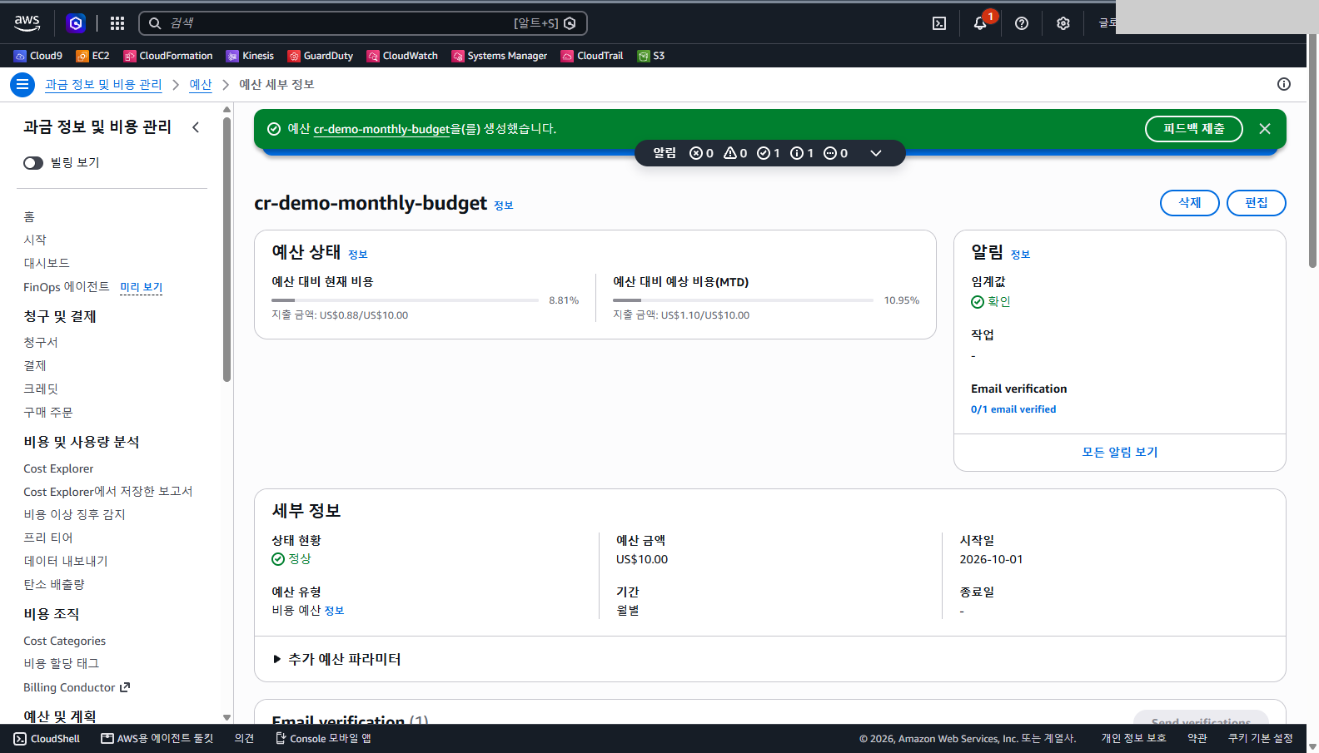Viewport: 1319px width, 753px height.
Task: Click the 예산 대비 현재 비용 progress bar
Action: (404, 300)
